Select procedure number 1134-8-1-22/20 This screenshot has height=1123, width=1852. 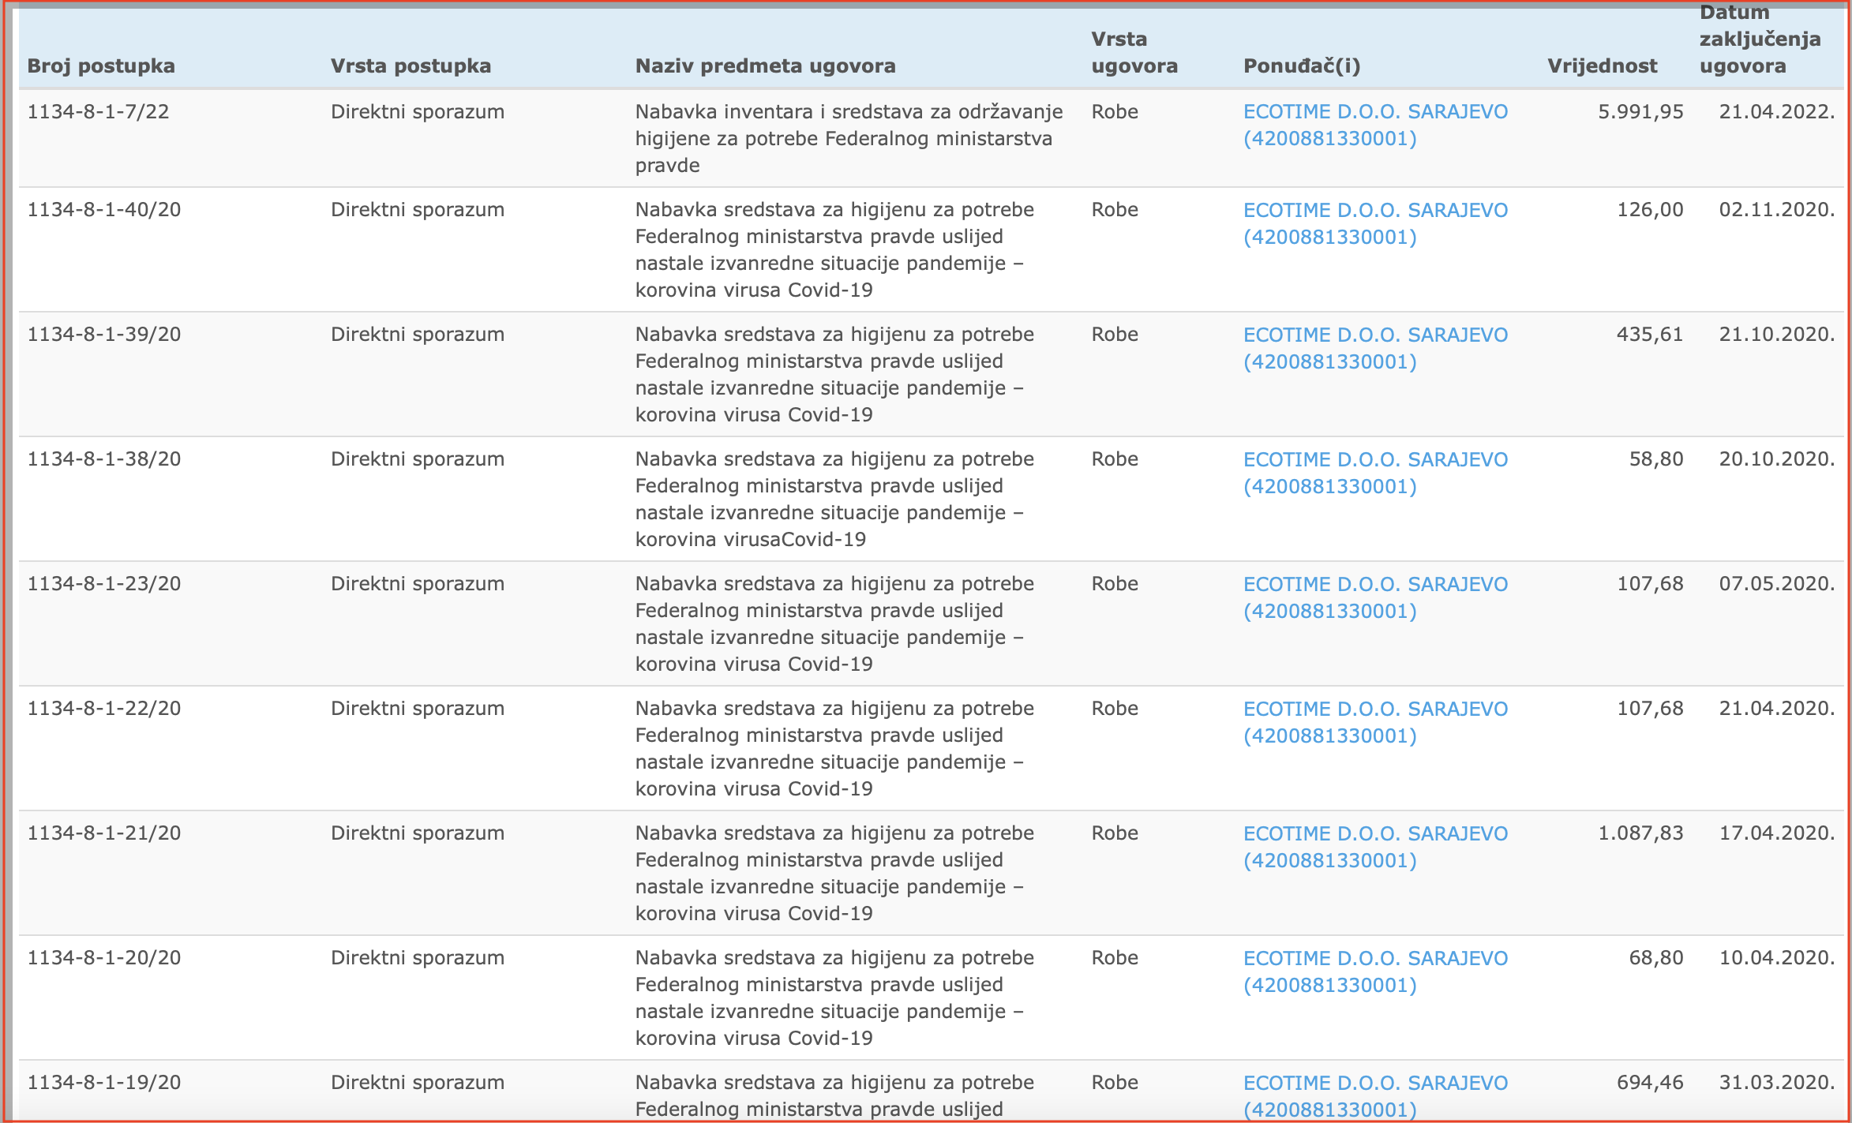point(104,709)
